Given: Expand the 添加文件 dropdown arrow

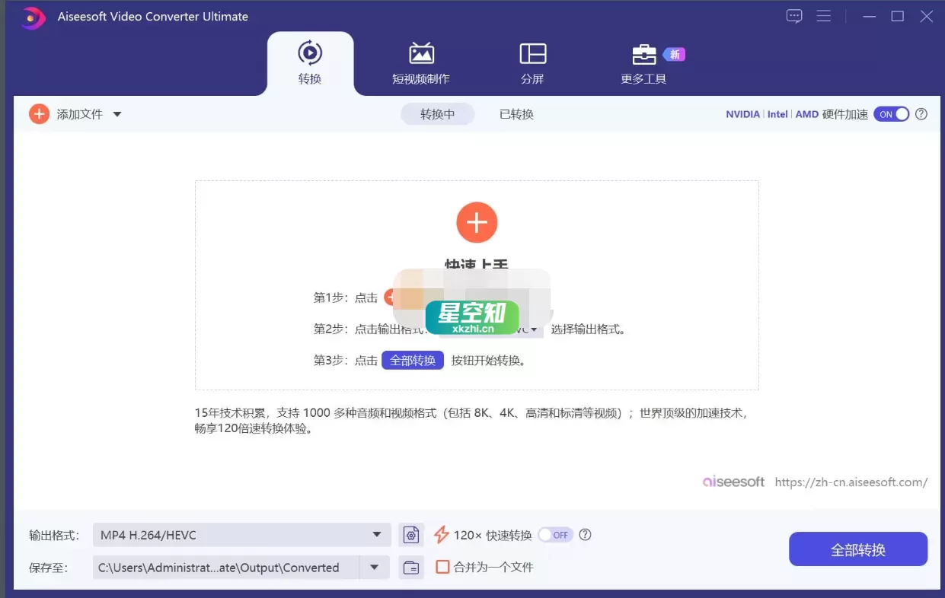Looking at the screenshot, I should [x=117, y=113].
